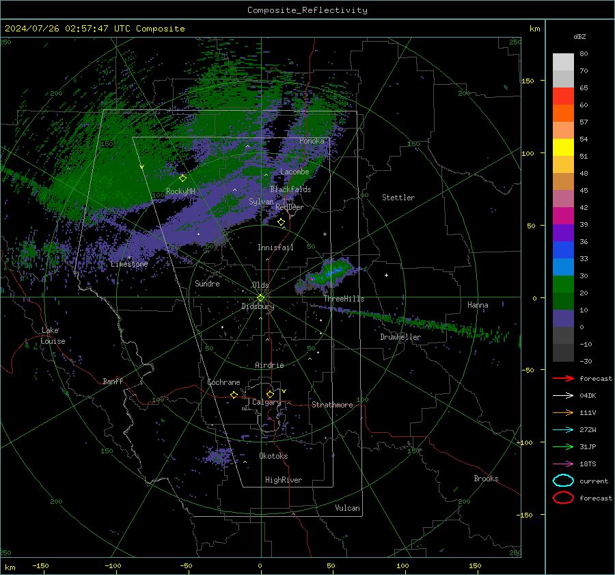Click the yellow diamond marker below RedDeer

coord(281,222)
